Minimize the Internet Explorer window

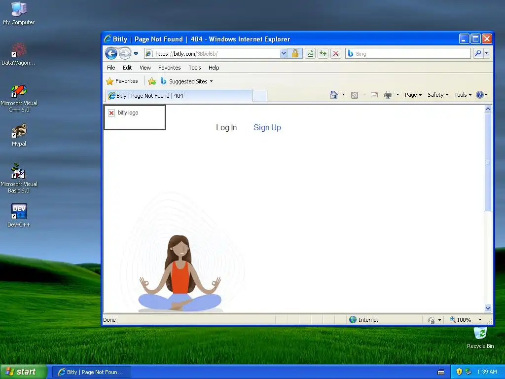pos(464,39)
